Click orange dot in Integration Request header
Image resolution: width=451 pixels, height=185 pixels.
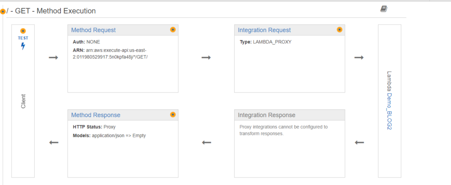coord(340,29)
